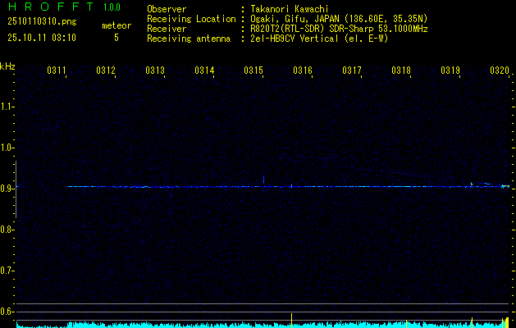Click the 0.8 kHz frequency label

[x=7, y=230]
